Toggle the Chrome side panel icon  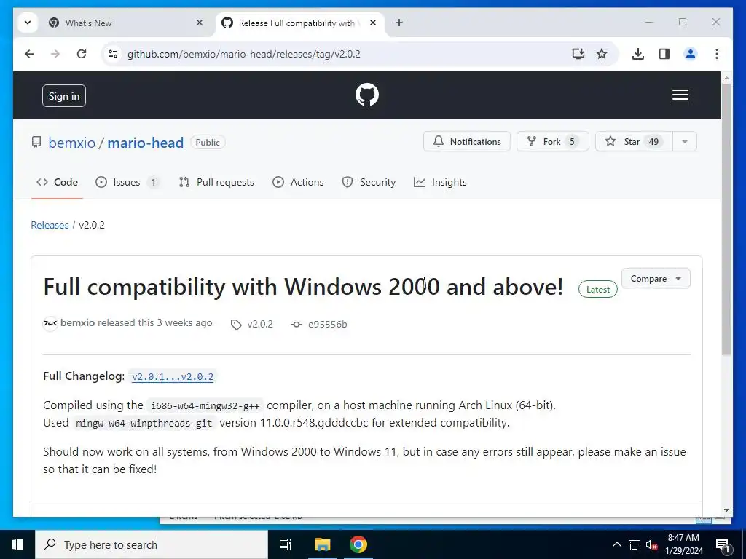click(664, 54)
